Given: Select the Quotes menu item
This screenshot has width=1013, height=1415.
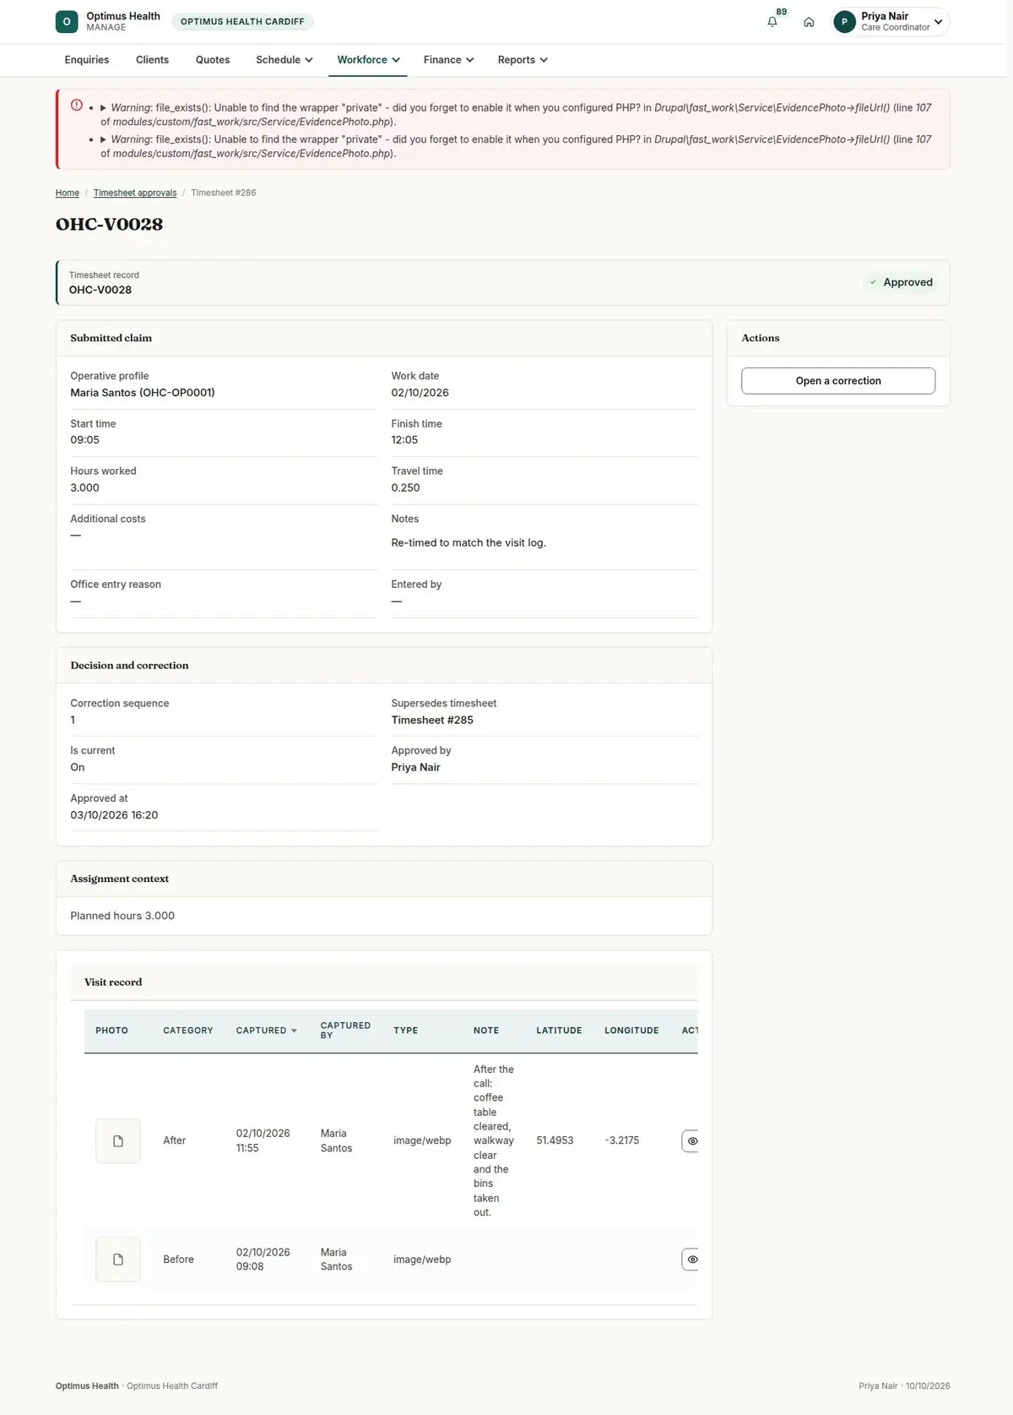Looking at the screenshot, I should tap(213, 60).
